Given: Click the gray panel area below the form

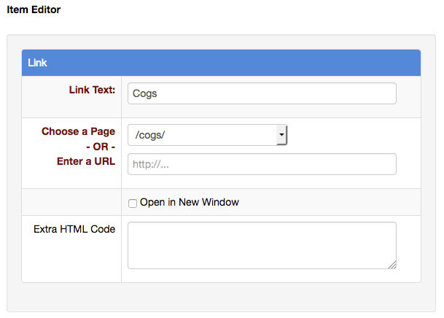Looking at the screenshot, I should coord(221,298).
